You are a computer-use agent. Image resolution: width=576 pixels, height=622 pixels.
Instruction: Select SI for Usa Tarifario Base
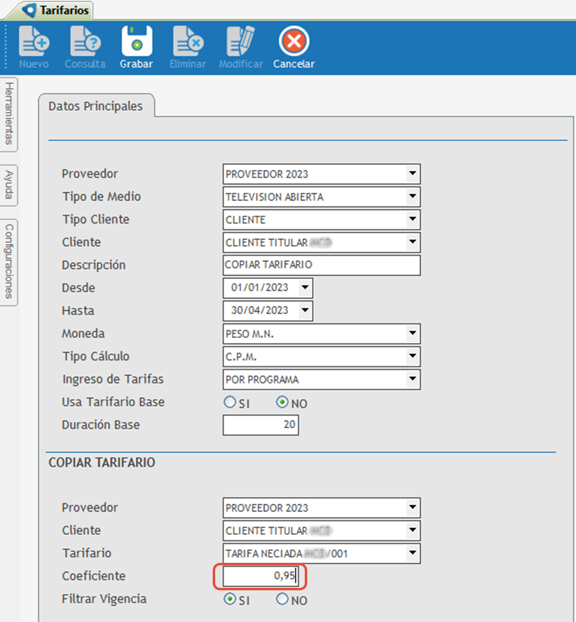tap(230, 402)
